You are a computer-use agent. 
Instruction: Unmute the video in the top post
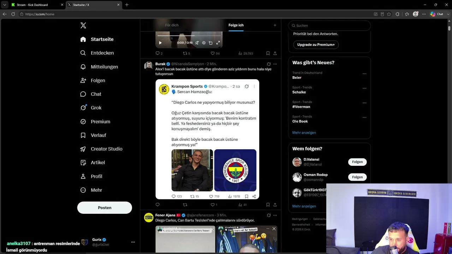click(197, 43)
